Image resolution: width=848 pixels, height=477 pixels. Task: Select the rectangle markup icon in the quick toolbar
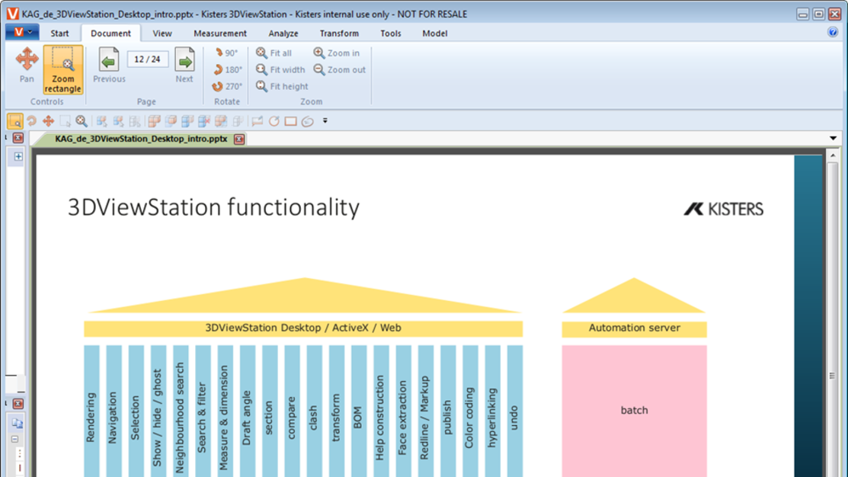coord(291,121)
